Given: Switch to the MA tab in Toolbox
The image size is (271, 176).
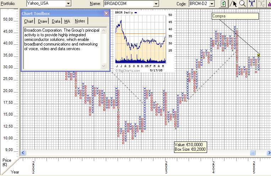Looking at the screenshot, I should (x=67, y=21).
